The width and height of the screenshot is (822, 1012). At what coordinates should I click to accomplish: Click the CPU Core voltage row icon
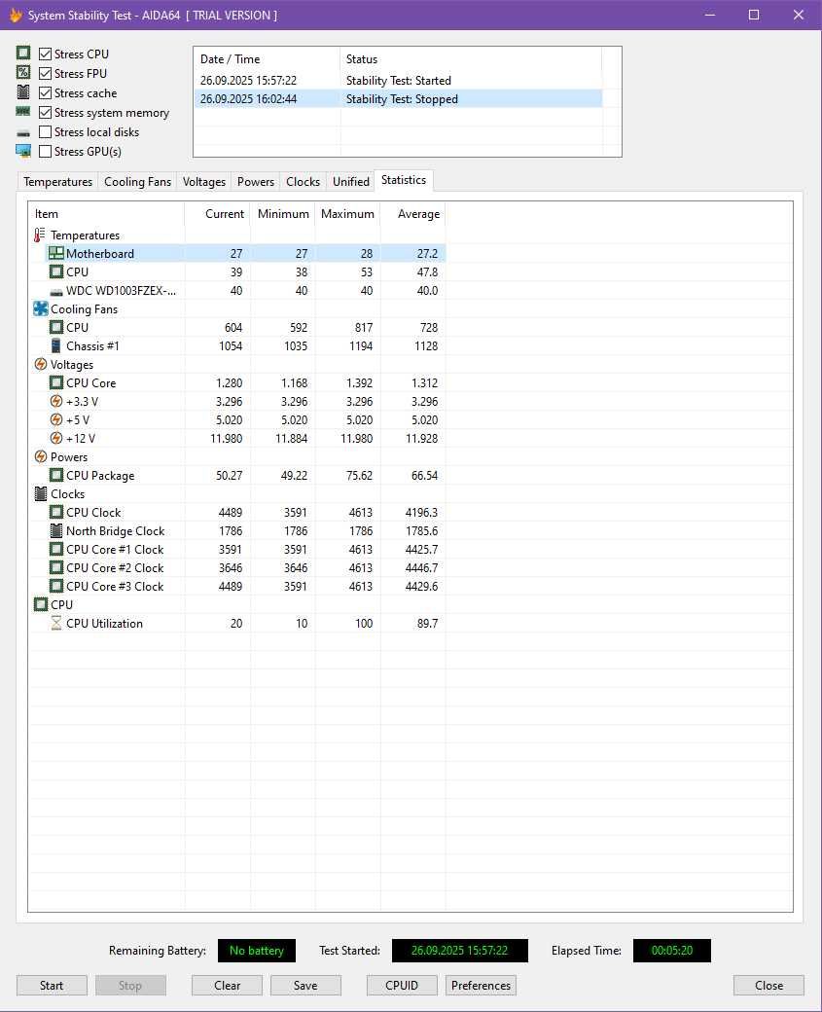pyautogui.click(x=56, y=382)
